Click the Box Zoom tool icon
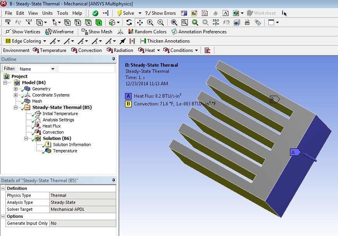Image resolution: width=338 pixels, height=236 pixels. 161,22
